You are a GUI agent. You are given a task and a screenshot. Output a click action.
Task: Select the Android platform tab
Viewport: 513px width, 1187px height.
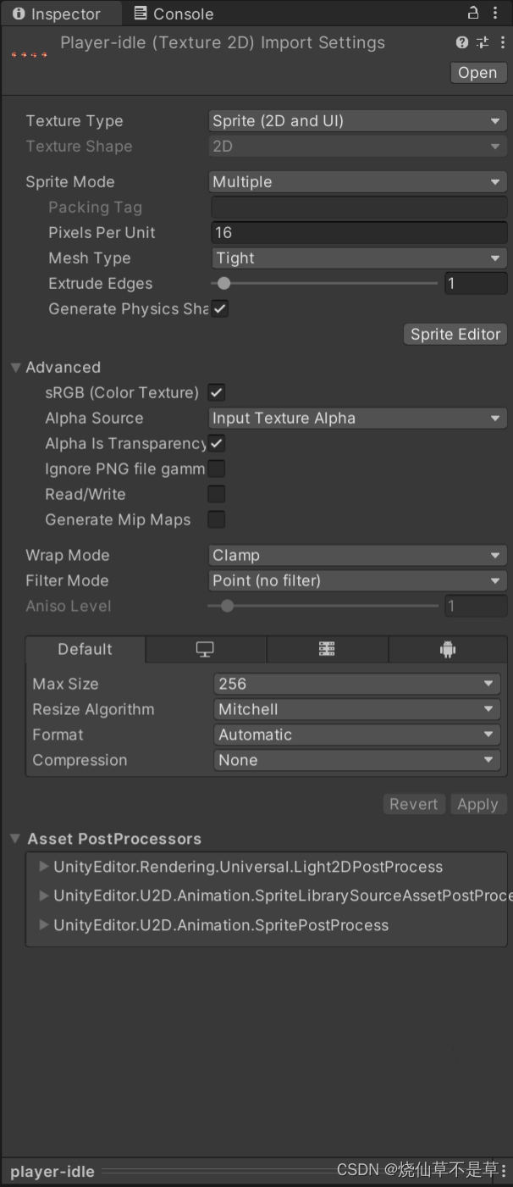tap(448, 649)
